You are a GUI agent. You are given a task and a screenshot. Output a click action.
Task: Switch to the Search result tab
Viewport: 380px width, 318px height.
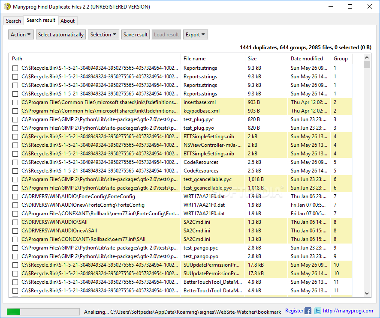click(x=41, y=20)
